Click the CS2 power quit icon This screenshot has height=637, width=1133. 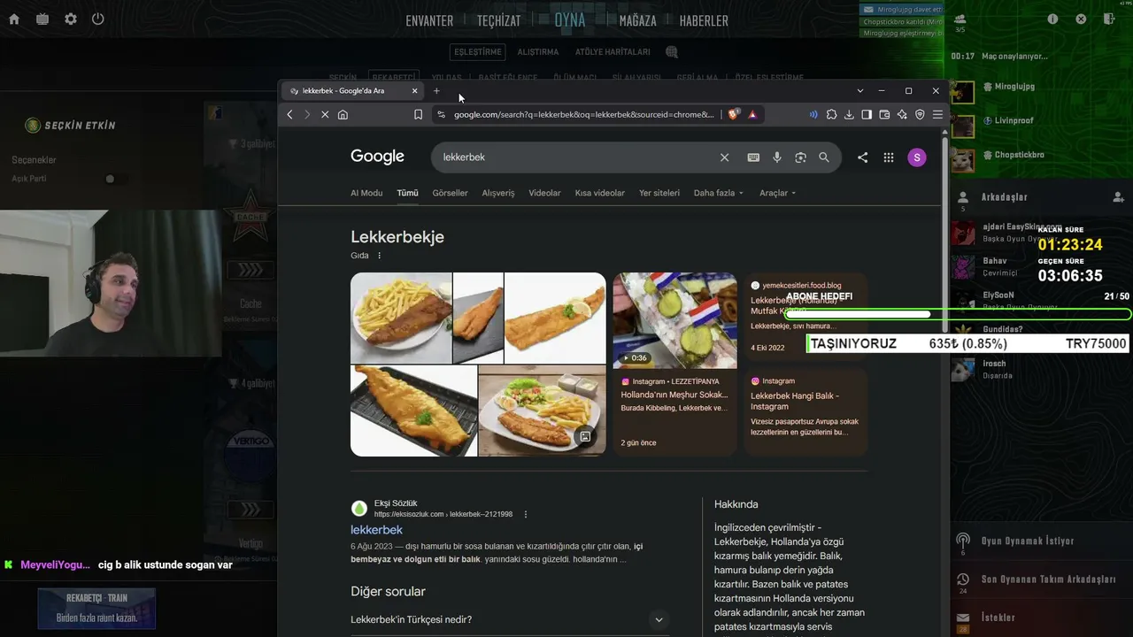(98, 19)
